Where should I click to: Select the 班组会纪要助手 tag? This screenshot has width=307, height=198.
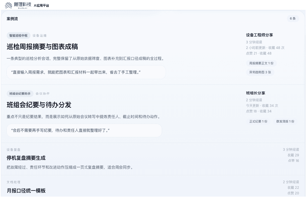20,93
